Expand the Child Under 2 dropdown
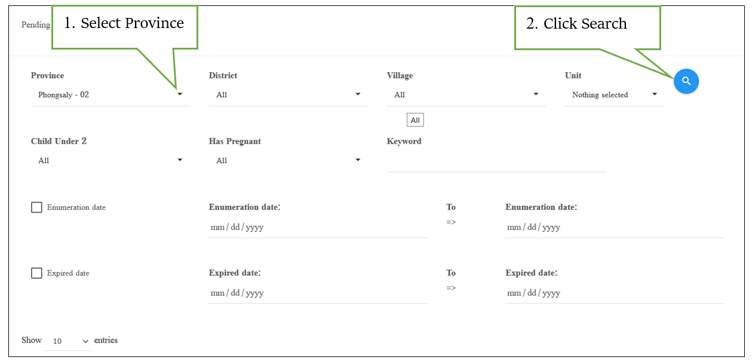This screenshot has height=363, width=752. 110,161
